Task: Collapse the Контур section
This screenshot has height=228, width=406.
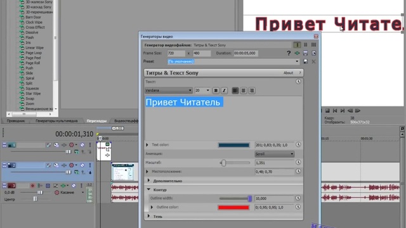Action: [x=148, y=189]
